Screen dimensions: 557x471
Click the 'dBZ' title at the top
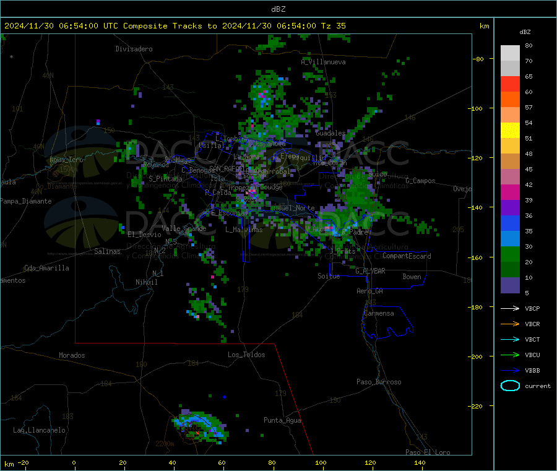pos(278,9)
